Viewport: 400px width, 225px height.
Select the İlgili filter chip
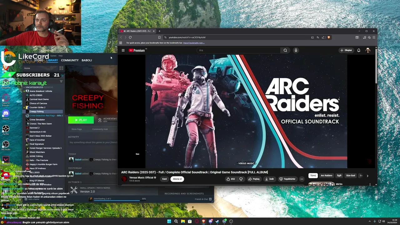pyautogui.click(x=339, y=176)
